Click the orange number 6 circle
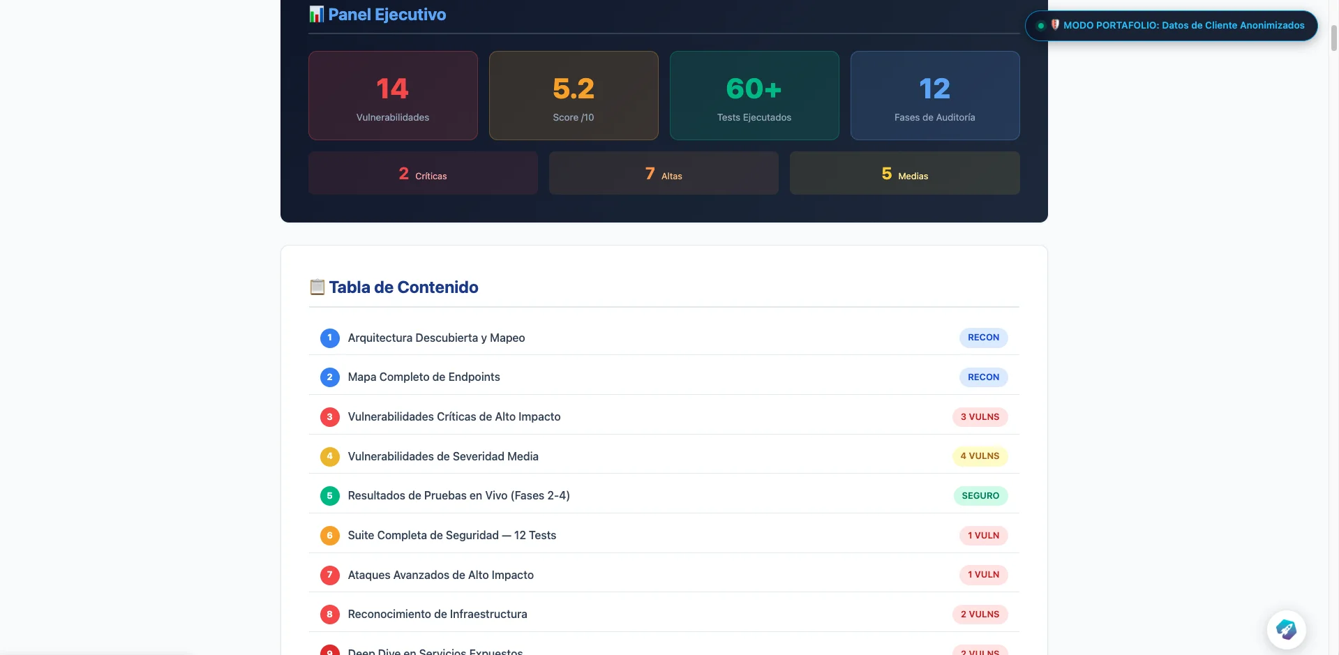 tap(330, 535)
